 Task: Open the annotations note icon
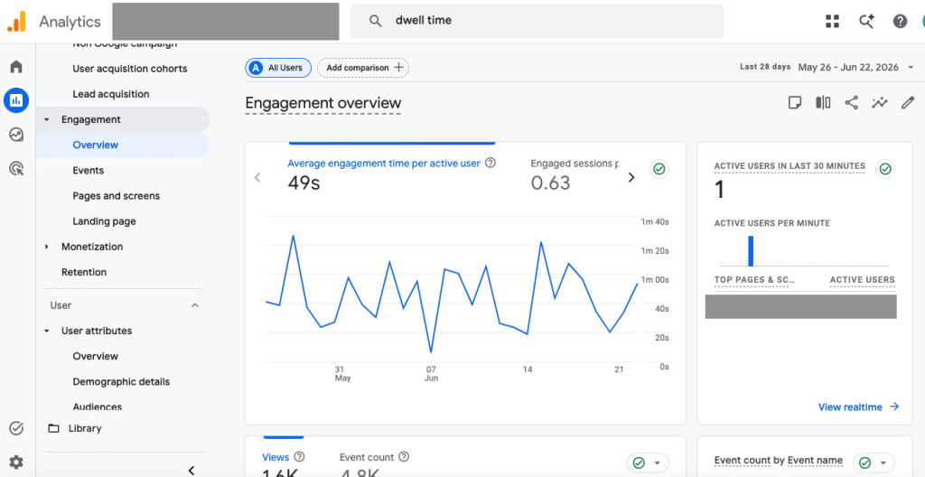pyautogui.click(x=795, y=103)
